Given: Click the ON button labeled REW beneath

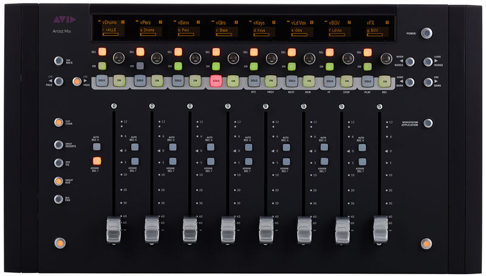Looking at the screenshot, I should coord(309,81).
